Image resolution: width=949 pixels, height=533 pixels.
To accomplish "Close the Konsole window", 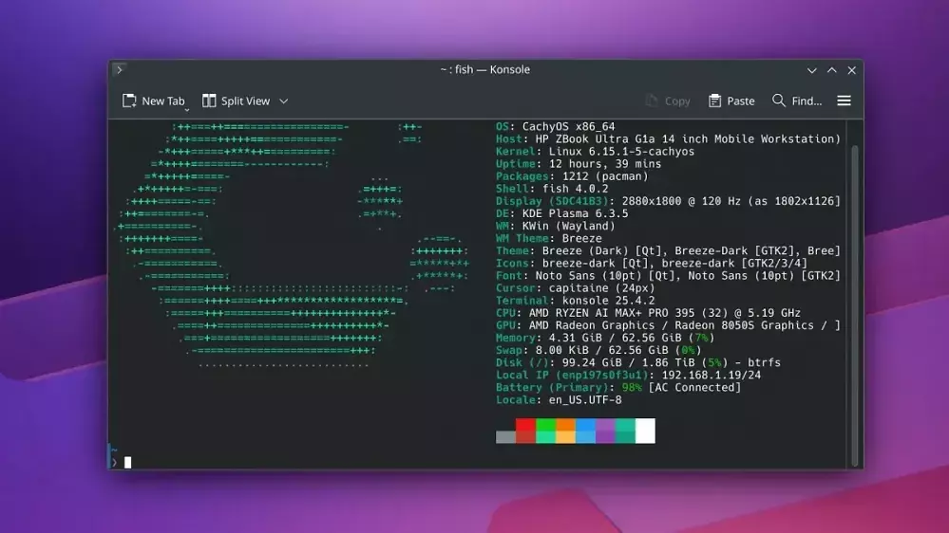I will coord(851,70).
